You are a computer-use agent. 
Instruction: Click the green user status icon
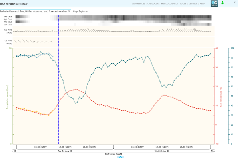click(x=232, y=3)
